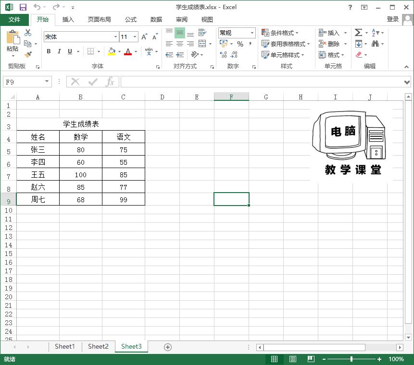The image size is (414, 365).
Task: Click the zoom slider handle
Action: [x=351, y=359]
